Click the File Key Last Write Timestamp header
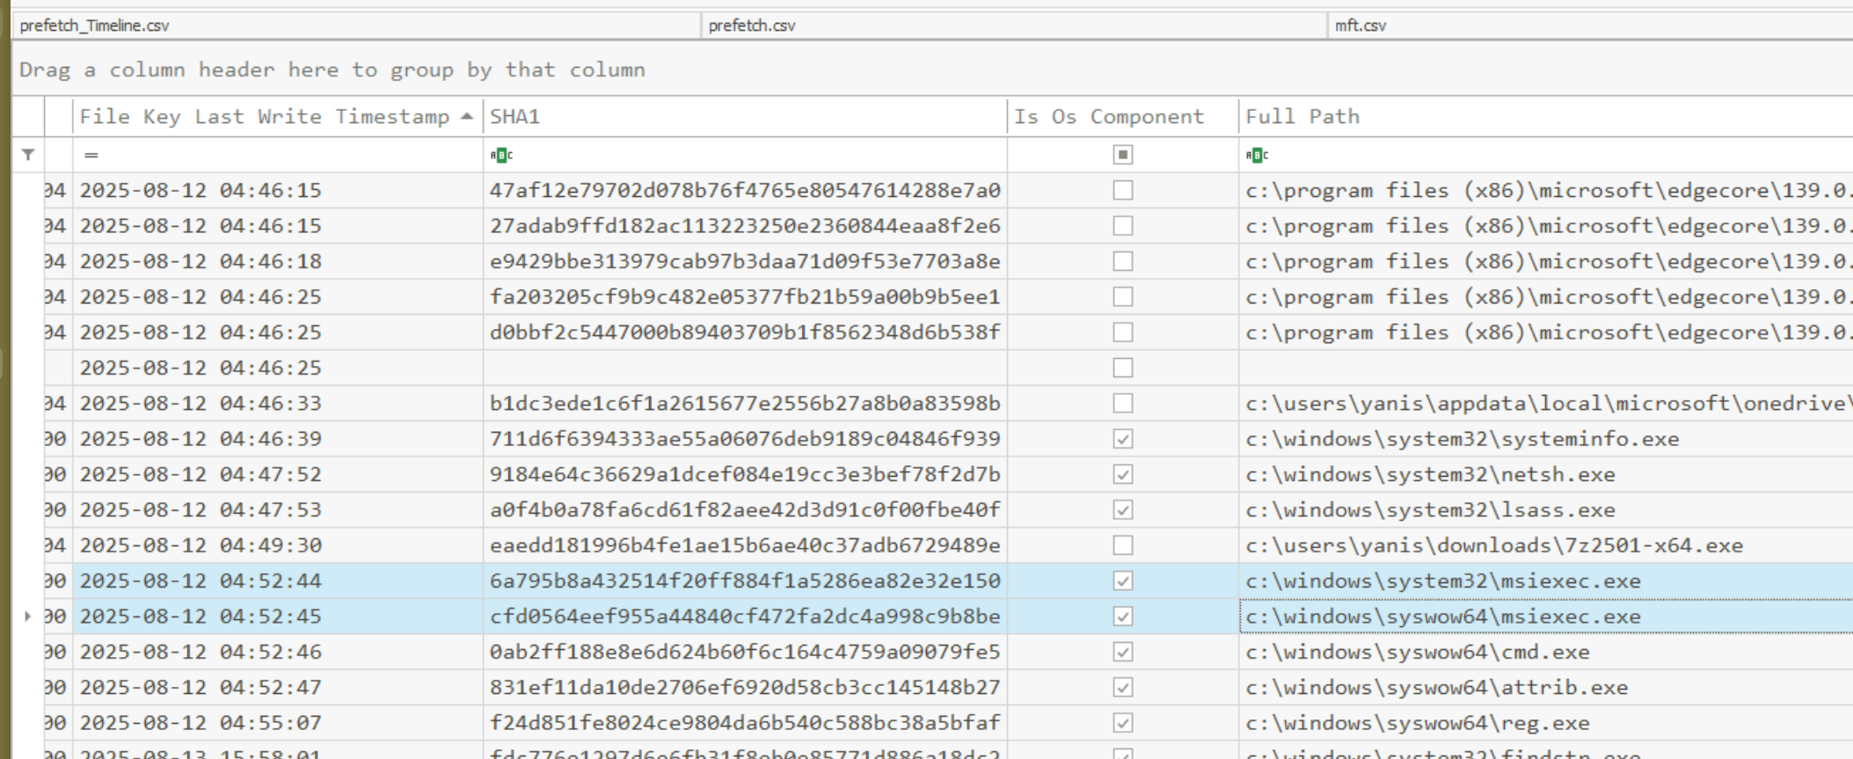 [278, 116]
